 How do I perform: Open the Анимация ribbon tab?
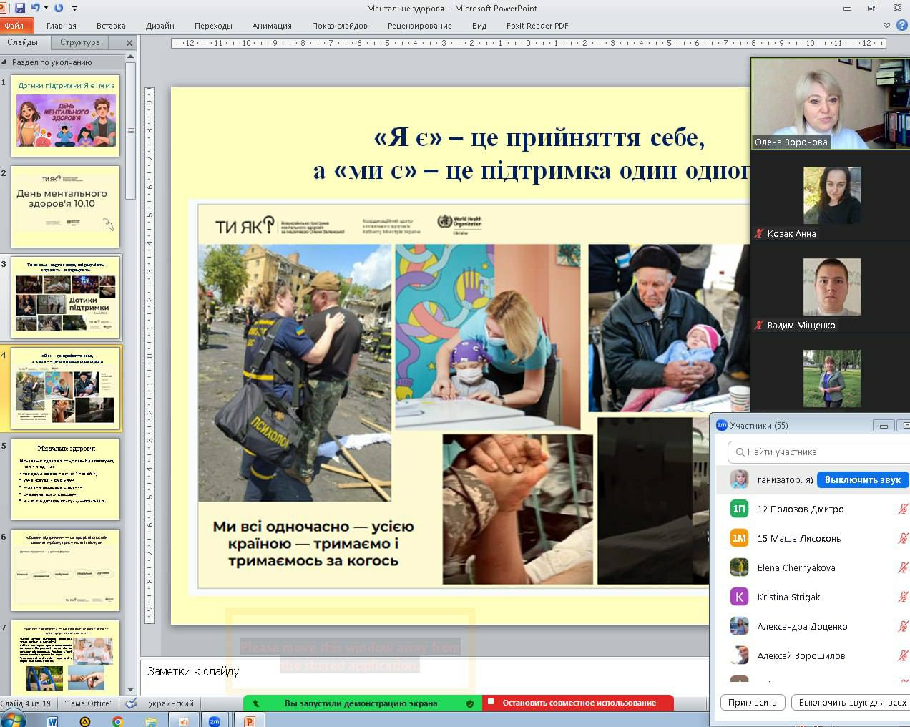click(x=271, y=26)
